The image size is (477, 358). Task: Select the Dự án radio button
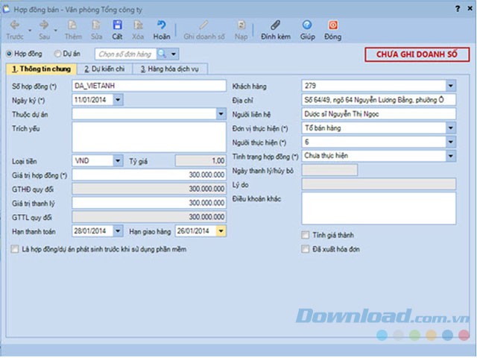tap(59, 54)
